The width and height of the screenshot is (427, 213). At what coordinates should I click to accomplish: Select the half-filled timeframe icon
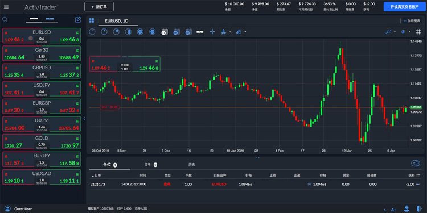[x=128, y=32]
